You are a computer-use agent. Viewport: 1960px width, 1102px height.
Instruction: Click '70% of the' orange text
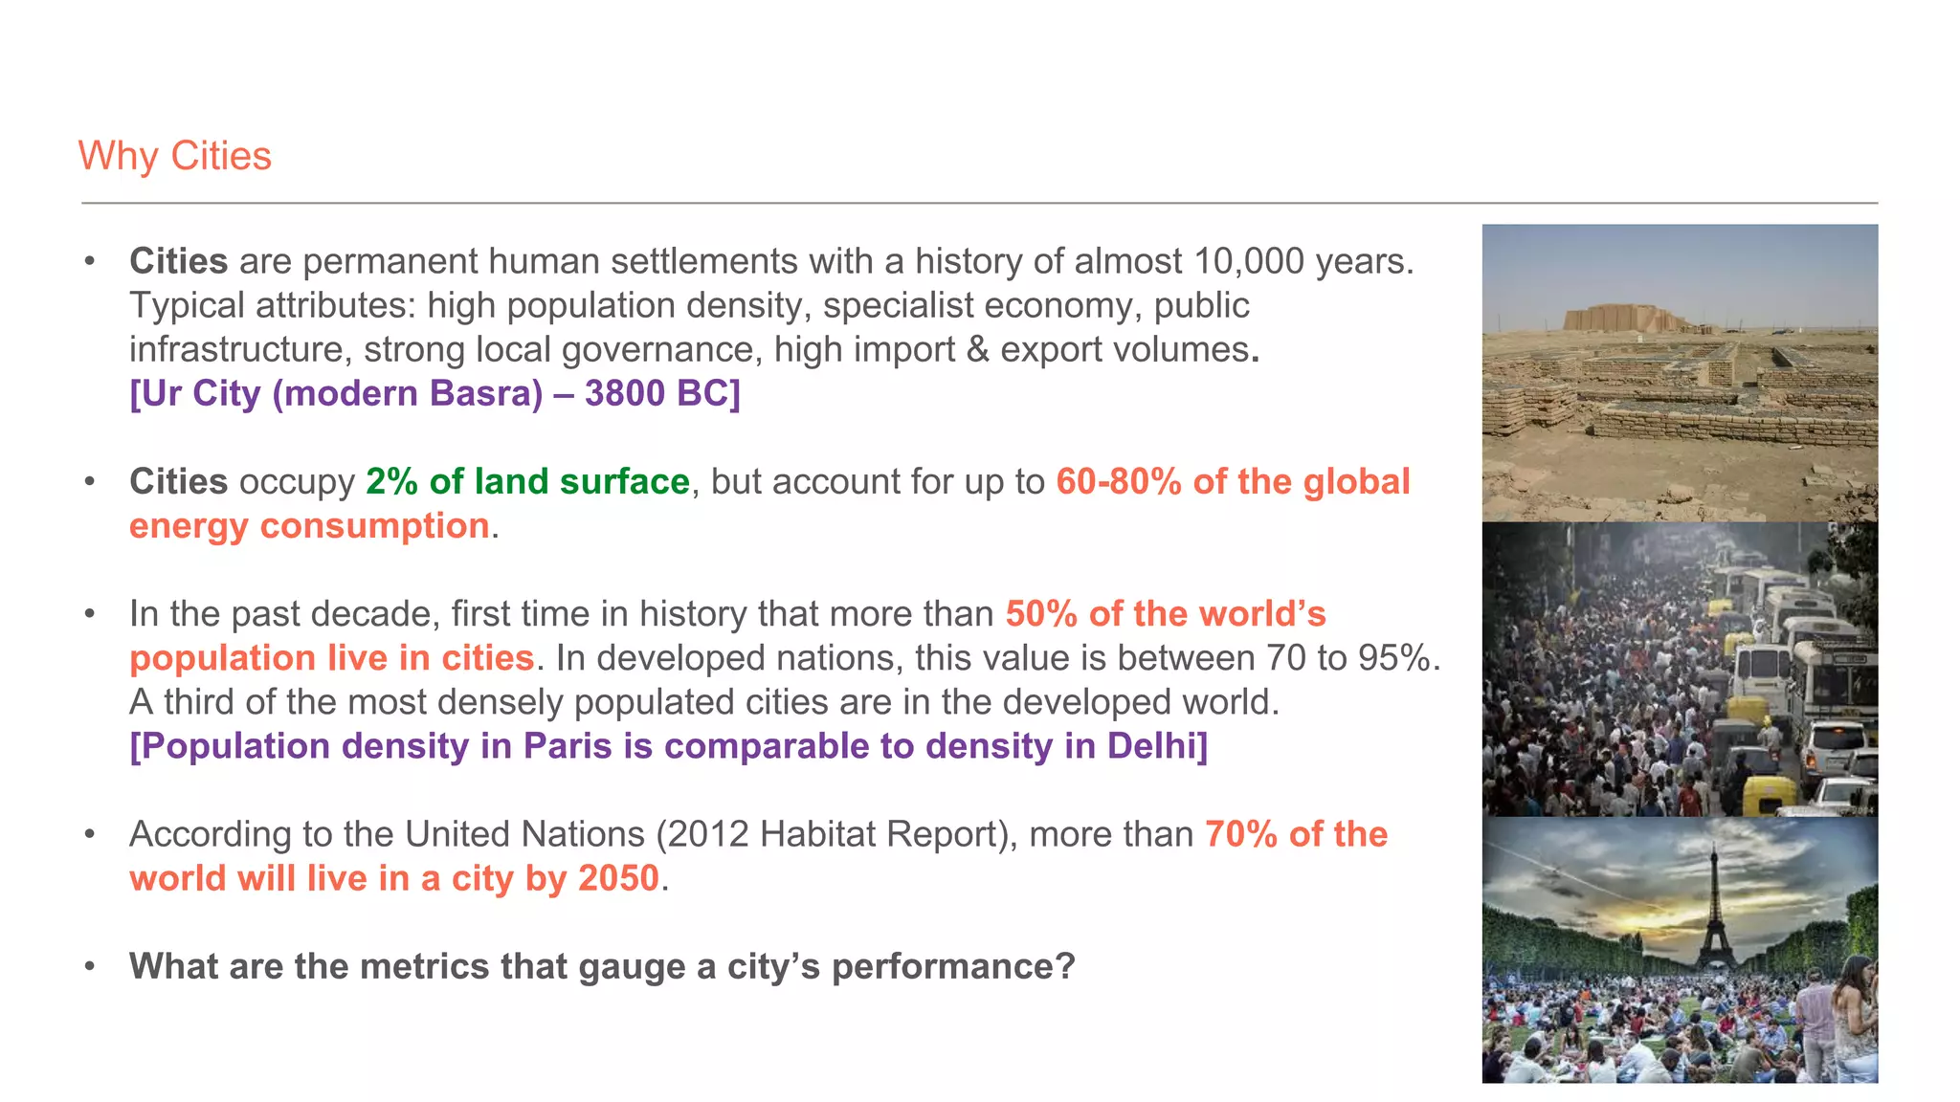point(1296,834)
